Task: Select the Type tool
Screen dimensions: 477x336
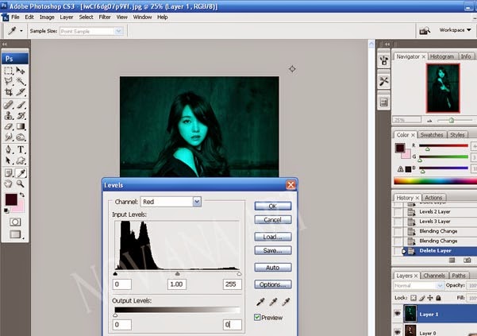Action: tap(21, 149)
